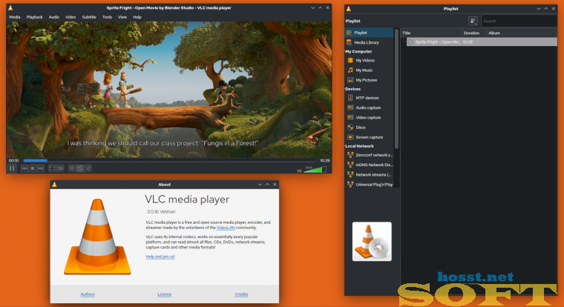The image size is (564, 307).
Task: Select Screen capture entry
Action: [369, 137]
